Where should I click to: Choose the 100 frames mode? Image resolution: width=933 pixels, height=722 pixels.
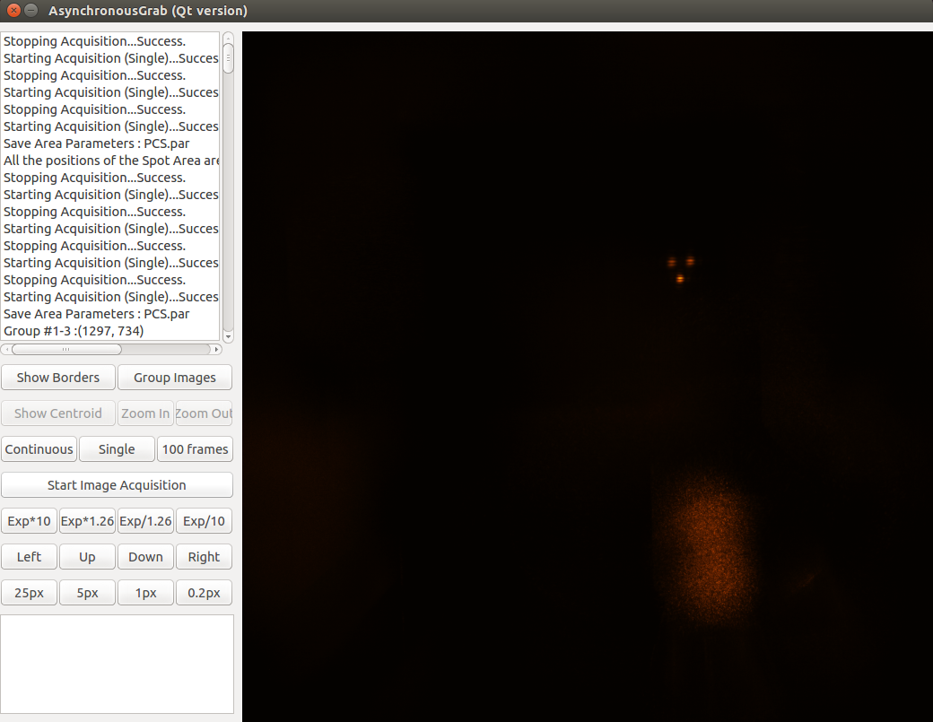pyautogui.click(x=196, y=449)
